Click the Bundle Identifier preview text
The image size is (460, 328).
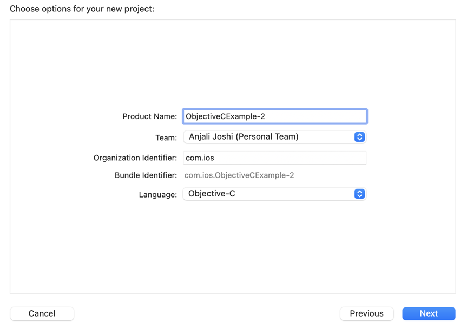239,175
